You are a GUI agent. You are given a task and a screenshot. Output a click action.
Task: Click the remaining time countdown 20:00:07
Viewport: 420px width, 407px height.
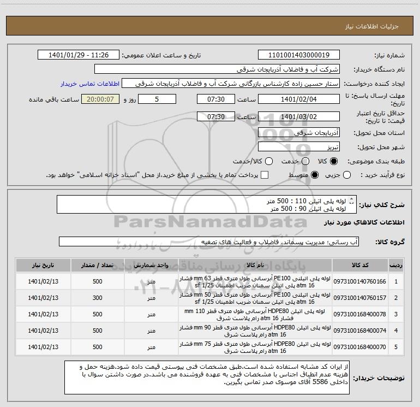pos(100,99)
